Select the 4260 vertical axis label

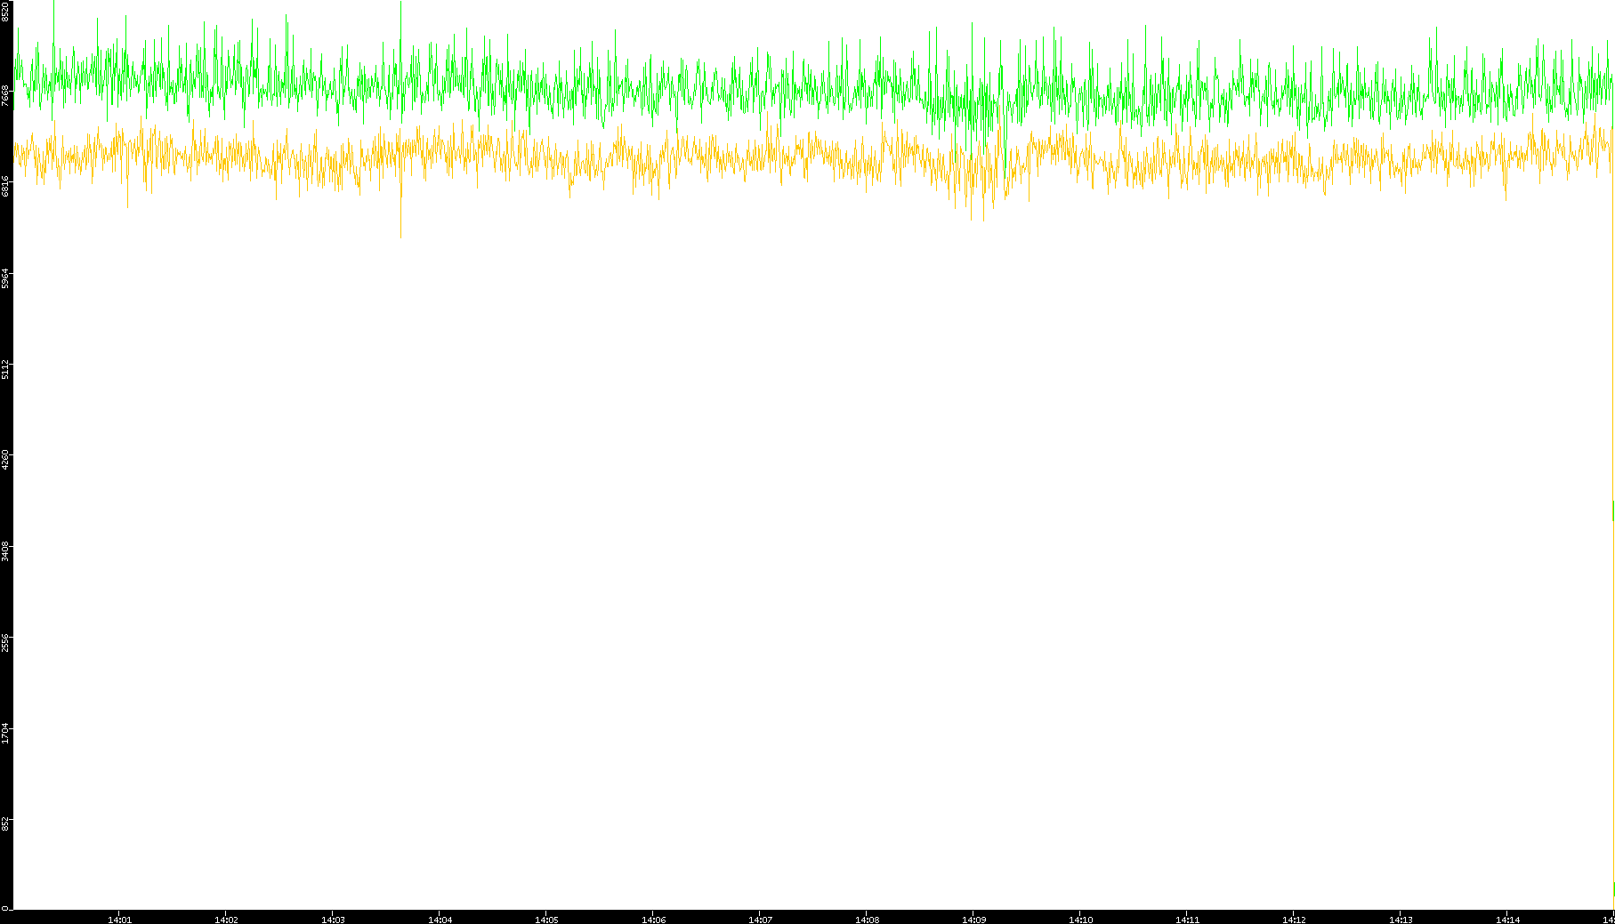coord(6,459)
